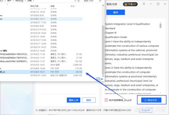This screenshot has width=169, height=115.
Task: Click the 'Chapter III' line in translation
Action: (x=111, y=33)
